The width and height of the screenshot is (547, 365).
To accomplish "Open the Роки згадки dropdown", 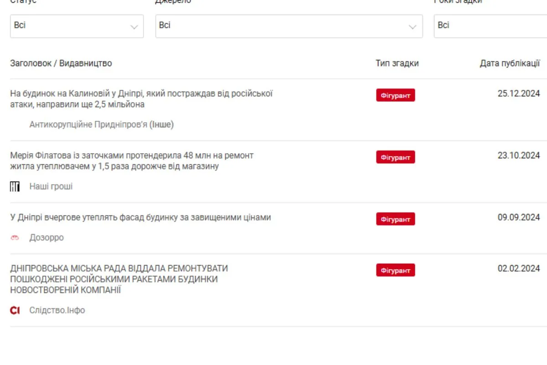I will point(490,26).
